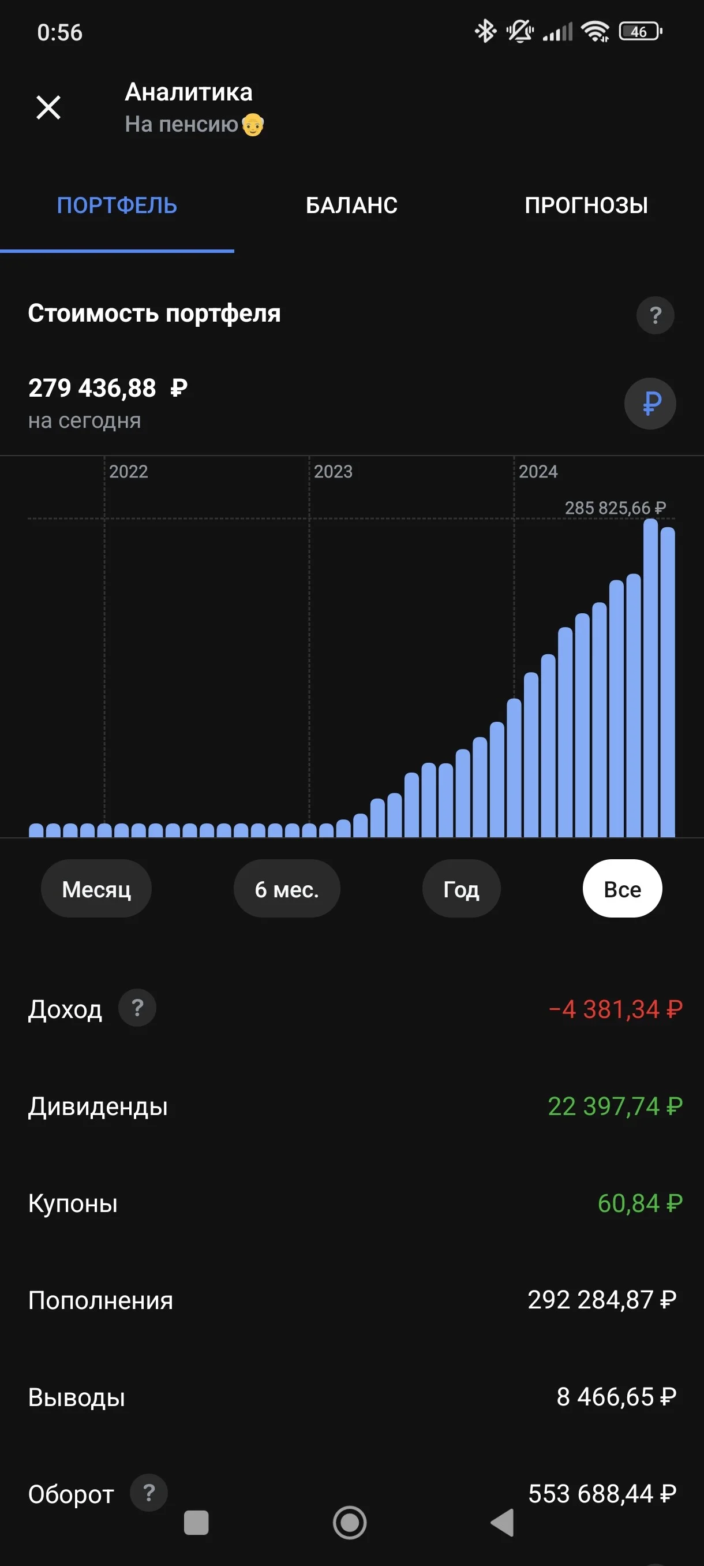Switch currency with the ruble button
This screenshot has width=704, height=1566.
click(650, 404)
